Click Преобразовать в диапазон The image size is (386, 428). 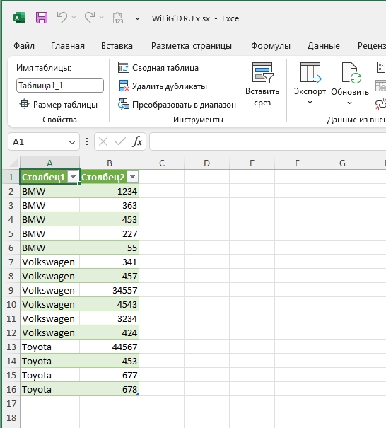tap(177, 105)
